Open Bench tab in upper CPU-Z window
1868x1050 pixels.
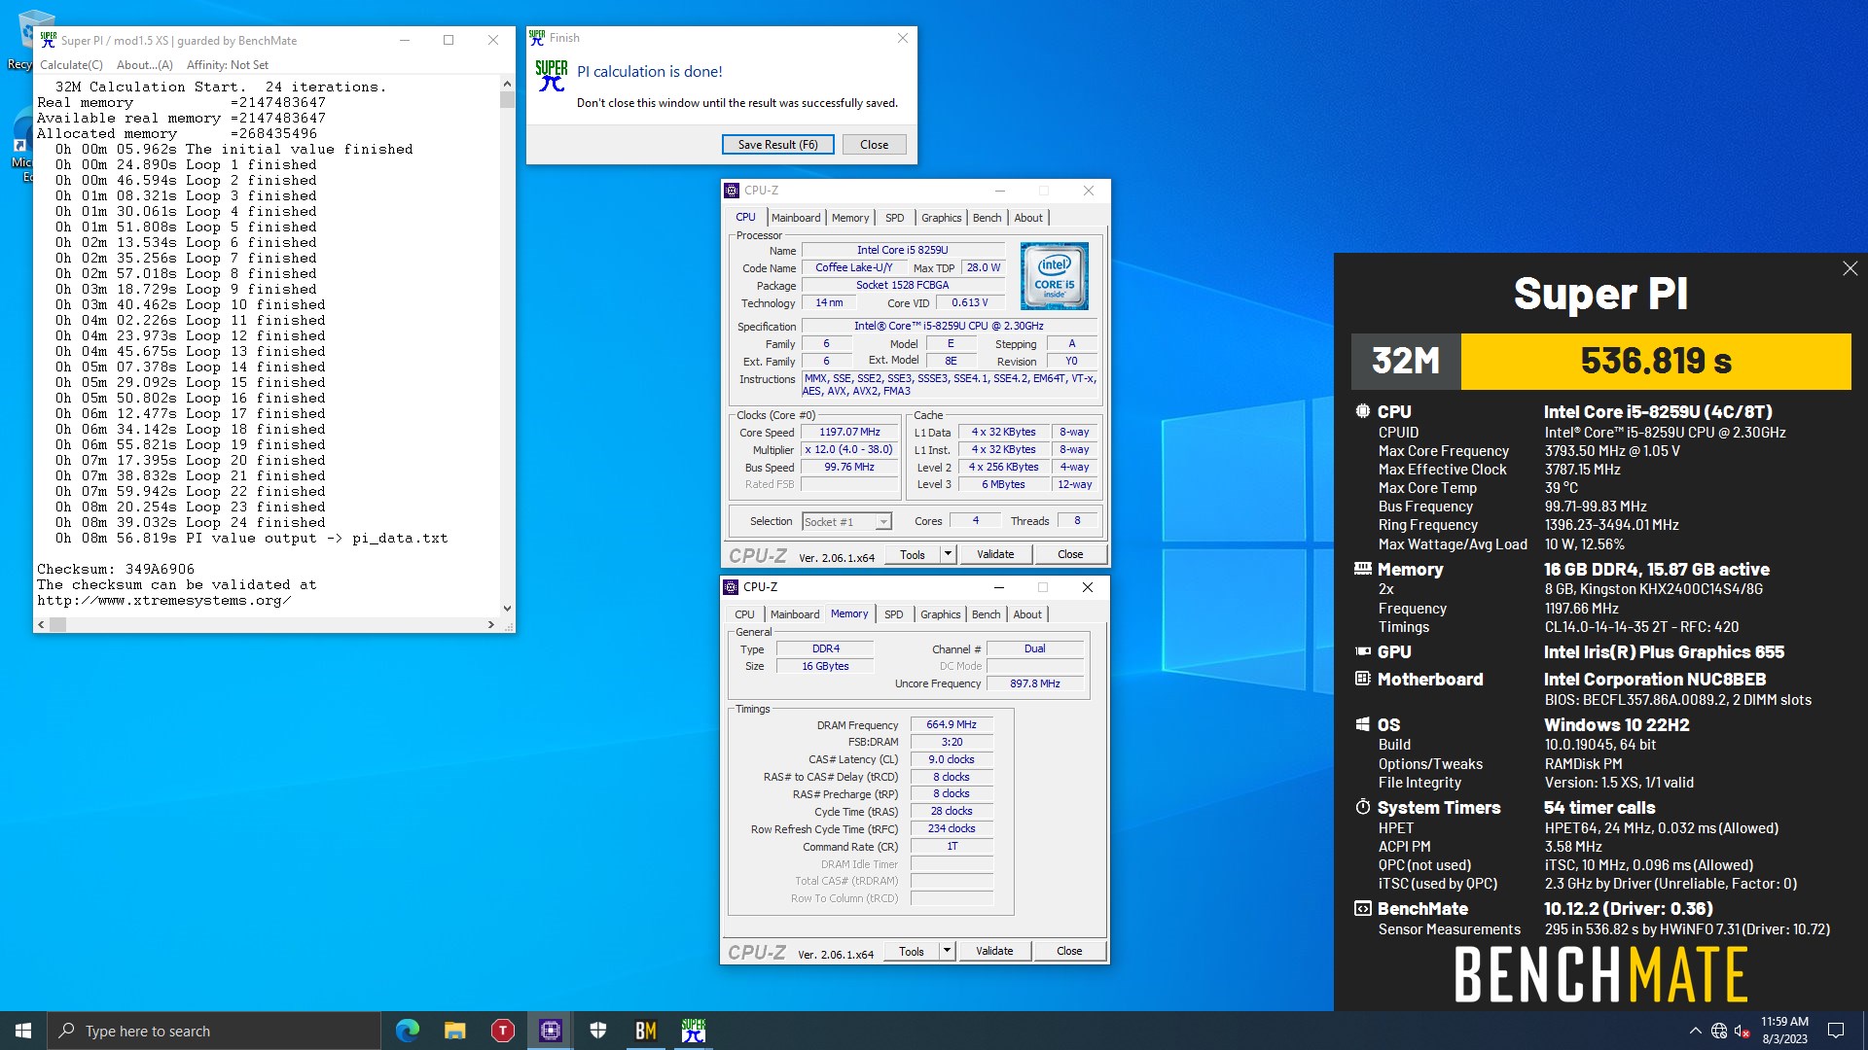[987, 218]
